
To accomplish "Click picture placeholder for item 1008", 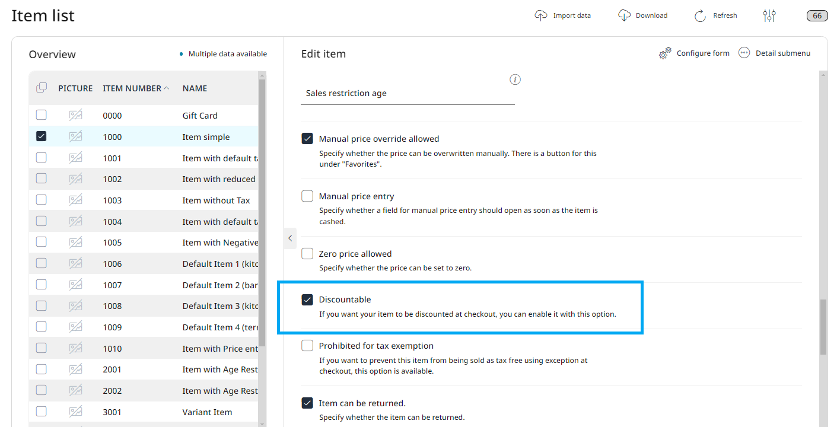I will 75,305.
